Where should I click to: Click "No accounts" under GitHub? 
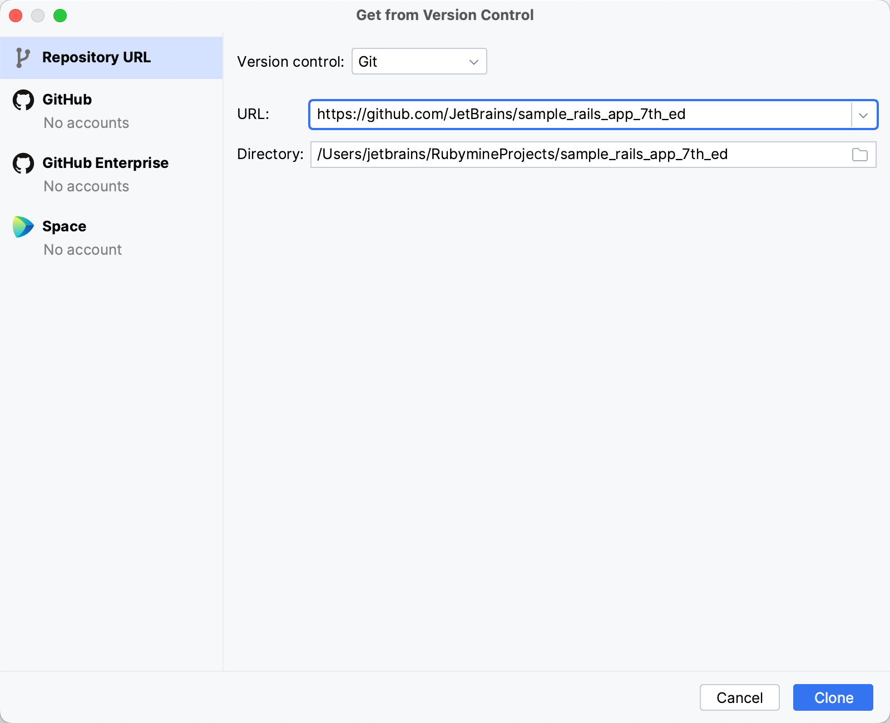point(86,123)
